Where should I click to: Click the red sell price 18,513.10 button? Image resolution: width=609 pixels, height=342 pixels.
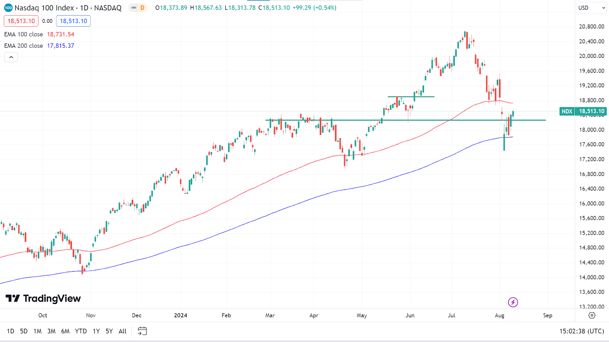[x=21, y=21]
